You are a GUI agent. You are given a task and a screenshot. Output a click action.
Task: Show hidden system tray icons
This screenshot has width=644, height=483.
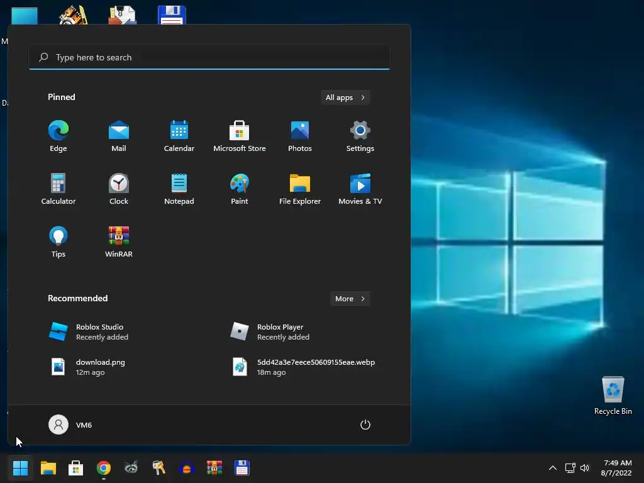553,468
